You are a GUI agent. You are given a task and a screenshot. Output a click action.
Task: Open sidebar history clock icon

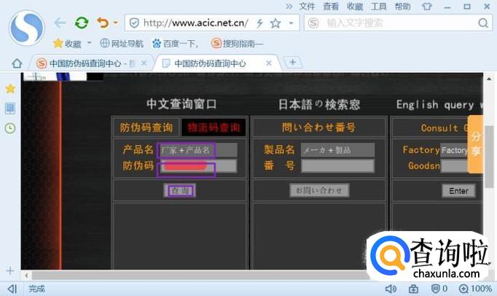(x=10, y=128)
